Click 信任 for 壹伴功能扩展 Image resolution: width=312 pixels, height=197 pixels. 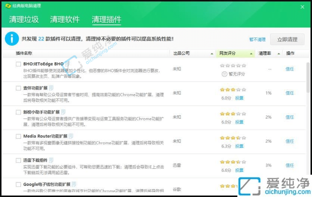[290, 93]
